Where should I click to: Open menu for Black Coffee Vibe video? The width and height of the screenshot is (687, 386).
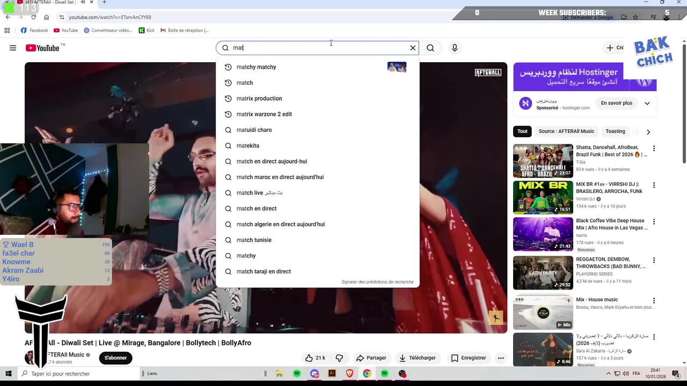654,221
